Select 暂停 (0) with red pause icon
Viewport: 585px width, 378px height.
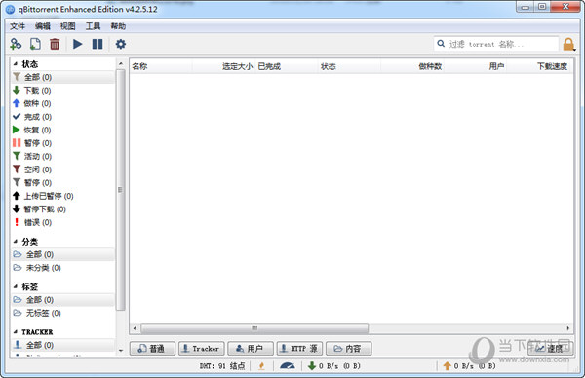pos(62,143)
